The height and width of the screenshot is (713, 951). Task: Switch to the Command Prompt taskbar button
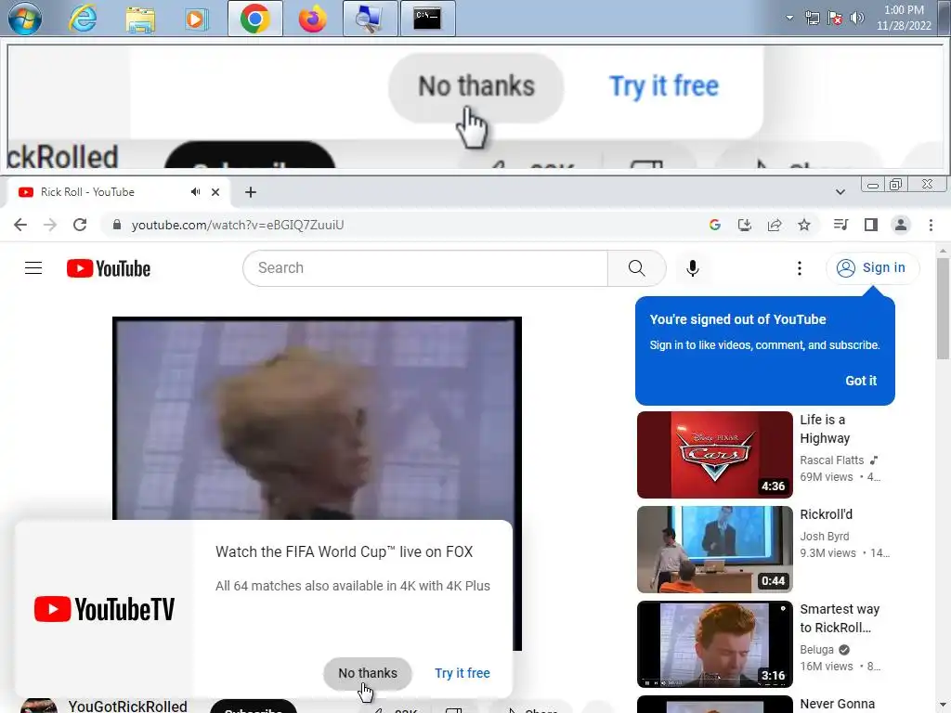tap(427, 19)
